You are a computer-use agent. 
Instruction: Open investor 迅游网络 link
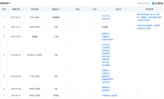tap(106, 53)
